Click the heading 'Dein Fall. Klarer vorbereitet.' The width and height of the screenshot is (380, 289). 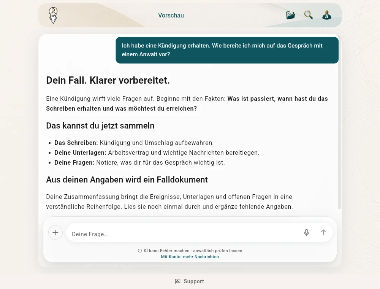click(x=108, y=80)
